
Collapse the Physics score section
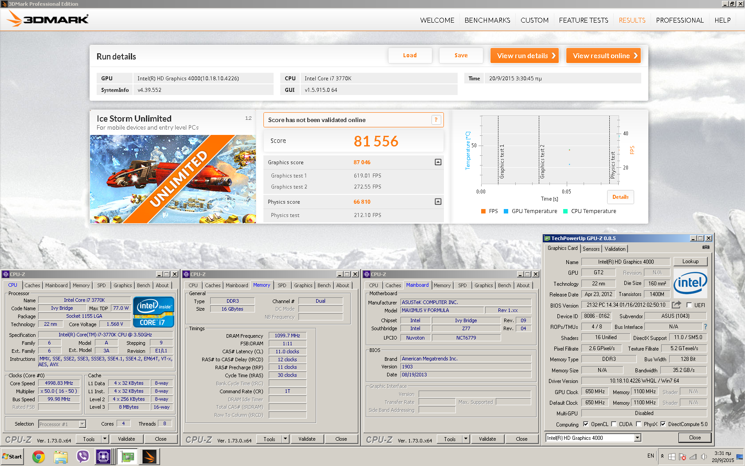pos(438,202)
